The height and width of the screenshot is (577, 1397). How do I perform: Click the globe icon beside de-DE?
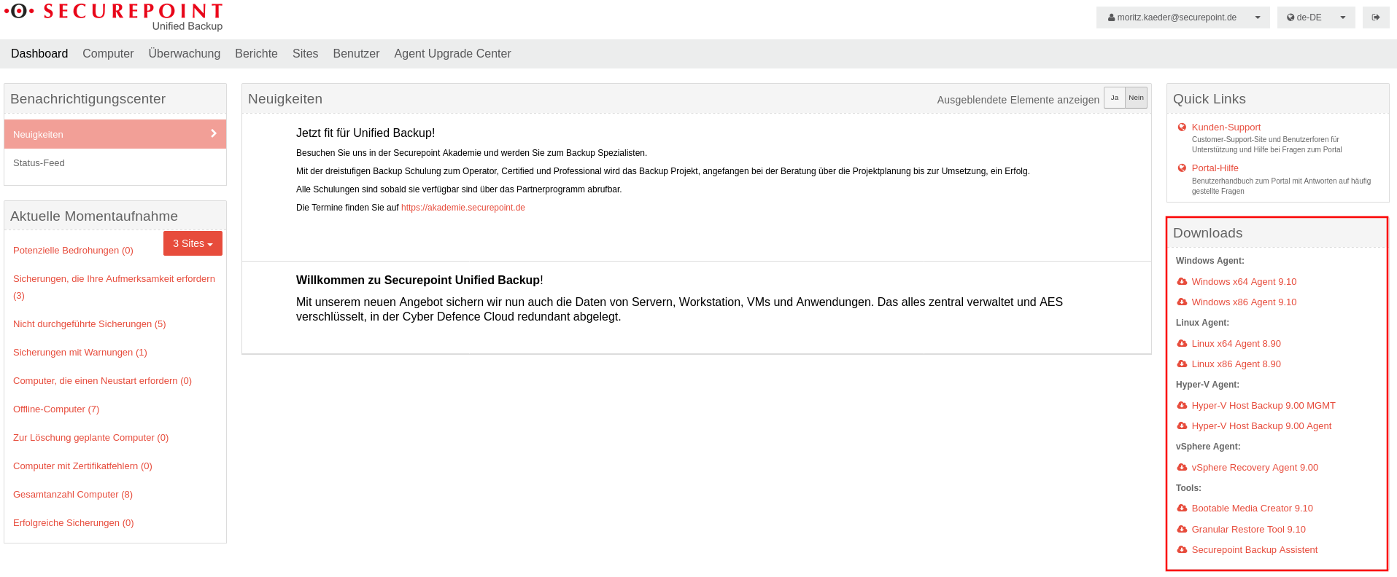(x=1290, y=17)
